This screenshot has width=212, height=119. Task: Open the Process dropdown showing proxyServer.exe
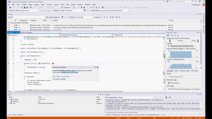pos(26,11)
